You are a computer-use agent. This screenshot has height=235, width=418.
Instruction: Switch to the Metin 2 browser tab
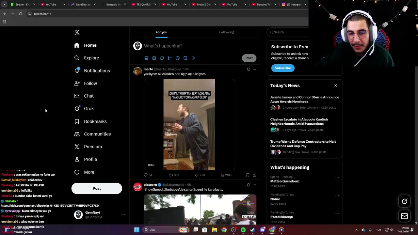204,4
